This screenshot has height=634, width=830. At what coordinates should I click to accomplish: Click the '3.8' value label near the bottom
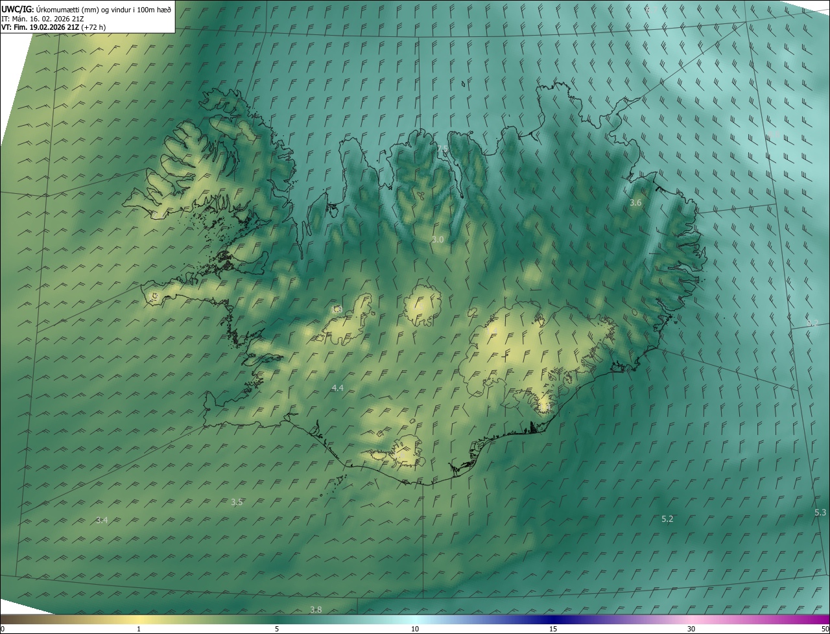[x=316, y=609]
